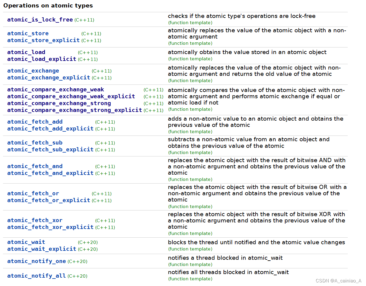366x286 pixels.
Task: Click '(function template)' under atomic_notify_all description
Action: [190, 279]
